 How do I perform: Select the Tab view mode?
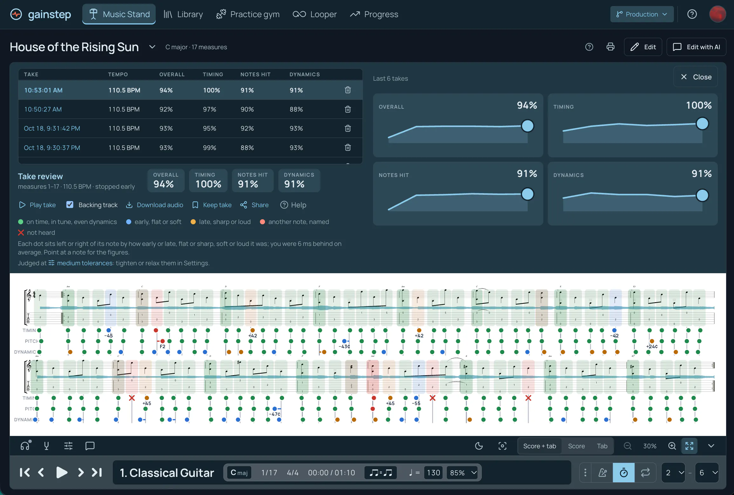pos(602,446)
